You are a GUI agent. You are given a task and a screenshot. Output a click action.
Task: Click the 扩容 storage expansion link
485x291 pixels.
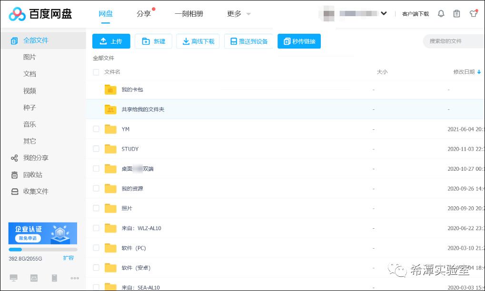[69, 258]
